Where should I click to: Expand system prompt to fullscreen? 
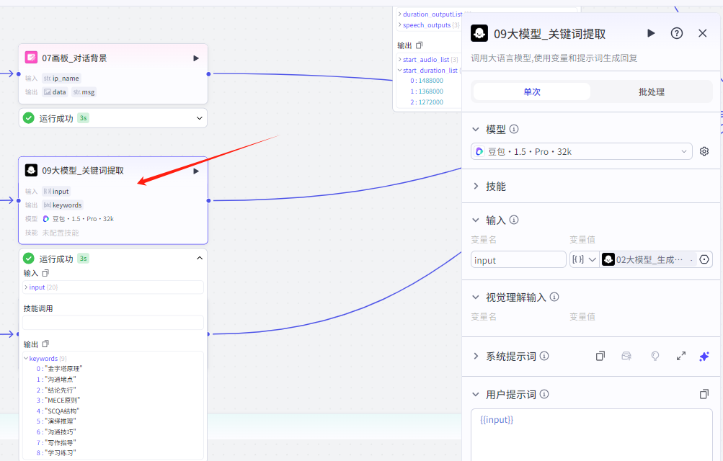click(x=680, y=356)
